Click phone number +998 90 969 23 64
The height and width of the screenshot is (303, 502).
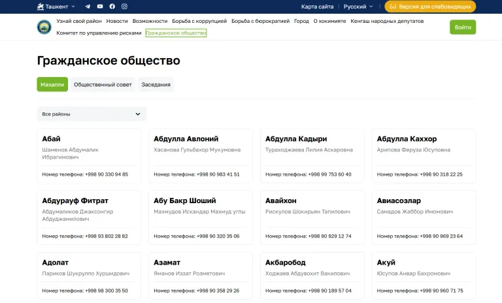(x=441, y=236)
